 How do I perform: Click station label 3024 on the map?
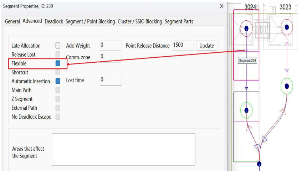pyautogui.click(x=250, y=7)
